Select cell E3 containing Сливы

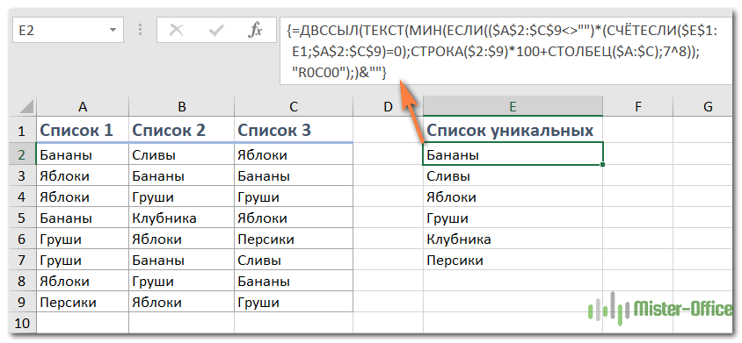point(513,176)
